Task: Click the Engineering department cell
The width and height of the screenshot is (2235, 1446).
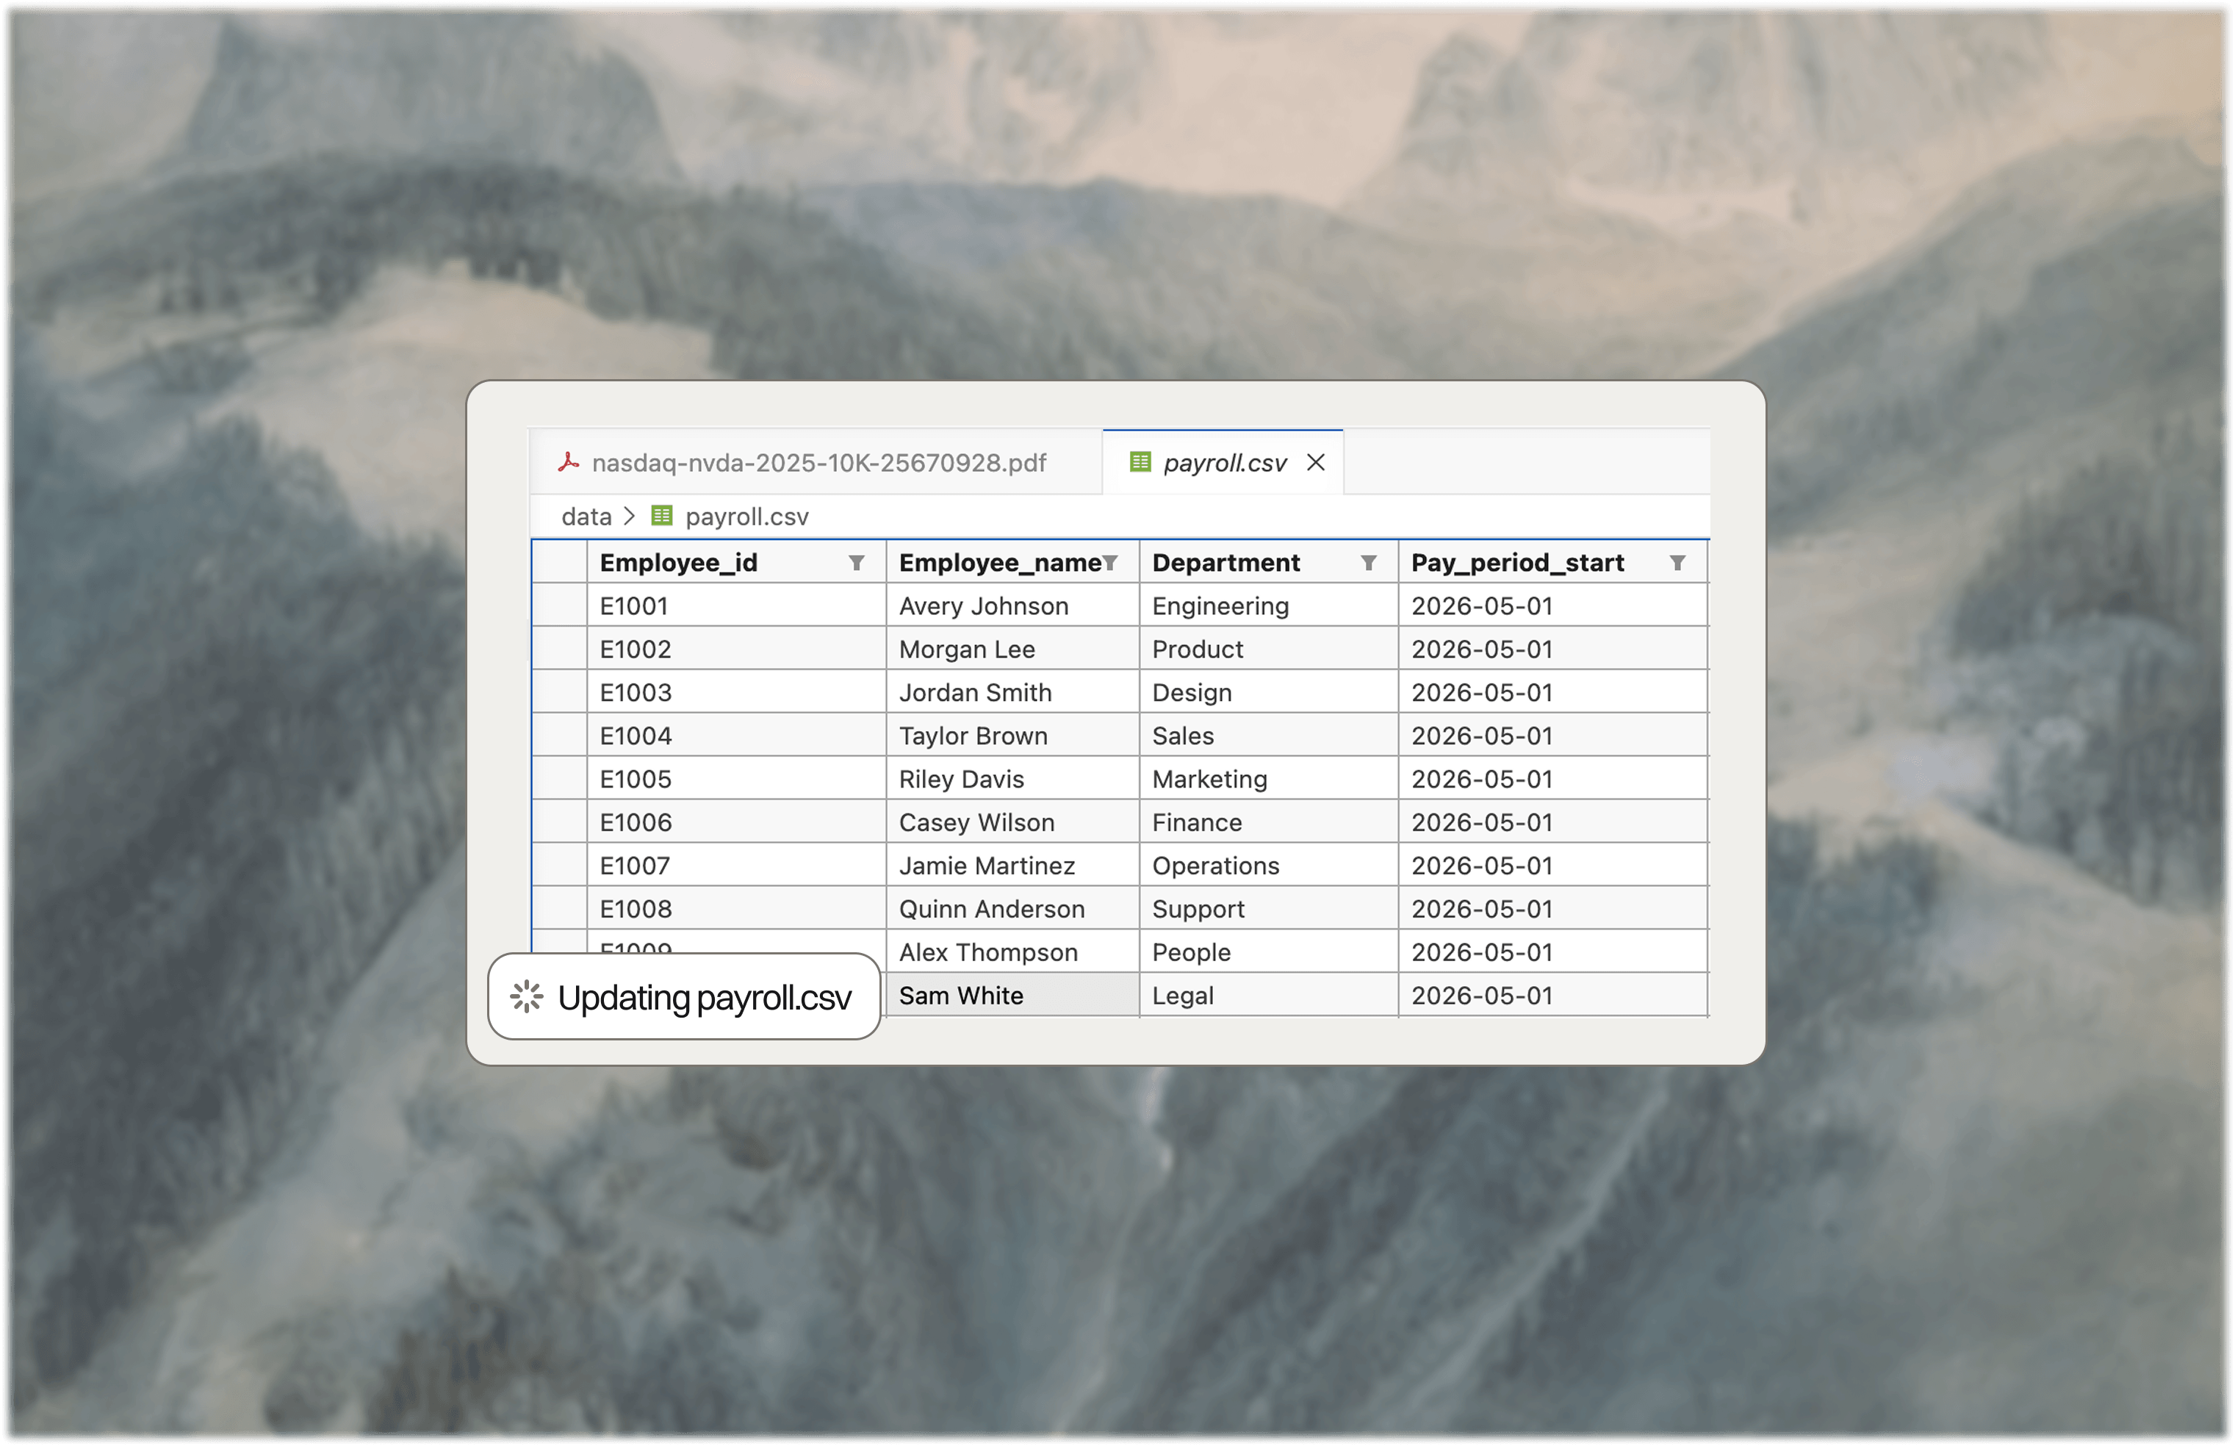Action: coord(1269,605)
